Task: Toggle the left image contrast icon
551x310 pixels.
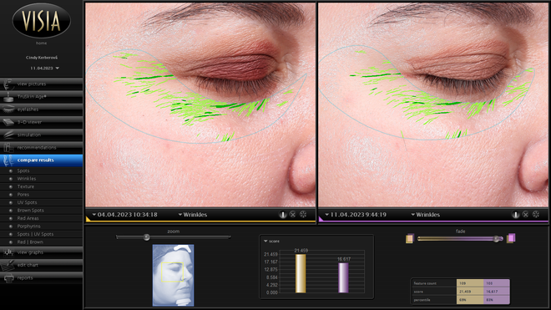Action: click(x=282, y=214)
